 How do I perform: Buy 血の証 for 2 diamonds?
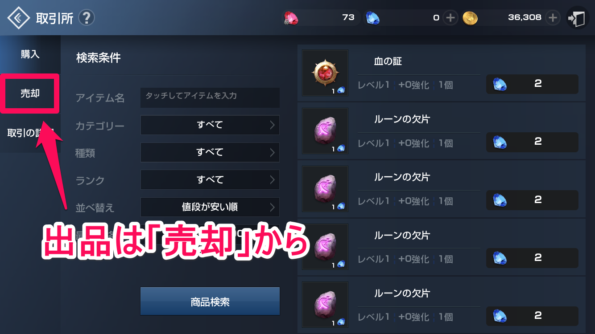tap(532, 84)
